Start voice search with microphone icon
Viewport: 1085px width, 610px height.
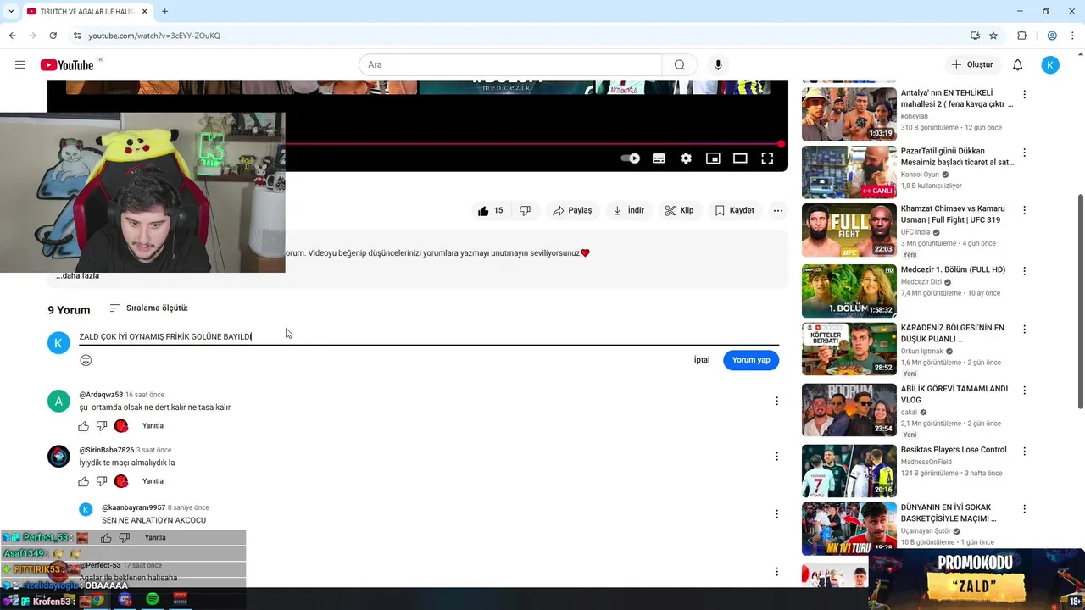point(718,65)
